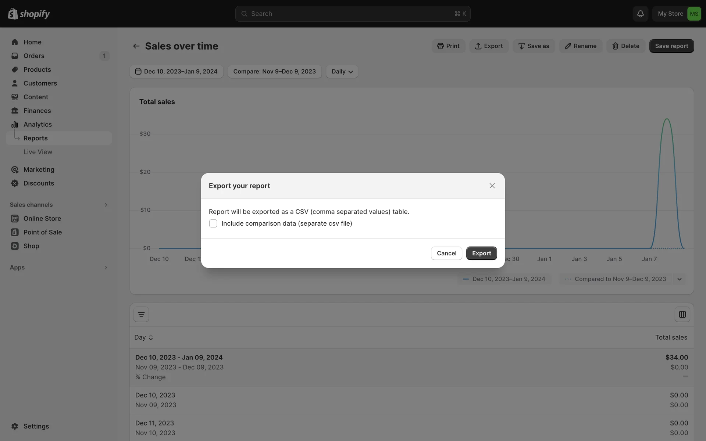Confirm with the dialog's Export button

pos(481,253)
